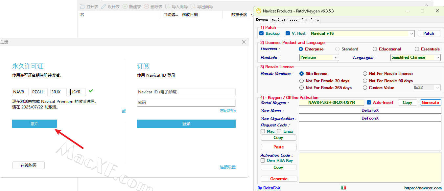Click the New Table toolbar icon

pos(125,7)
